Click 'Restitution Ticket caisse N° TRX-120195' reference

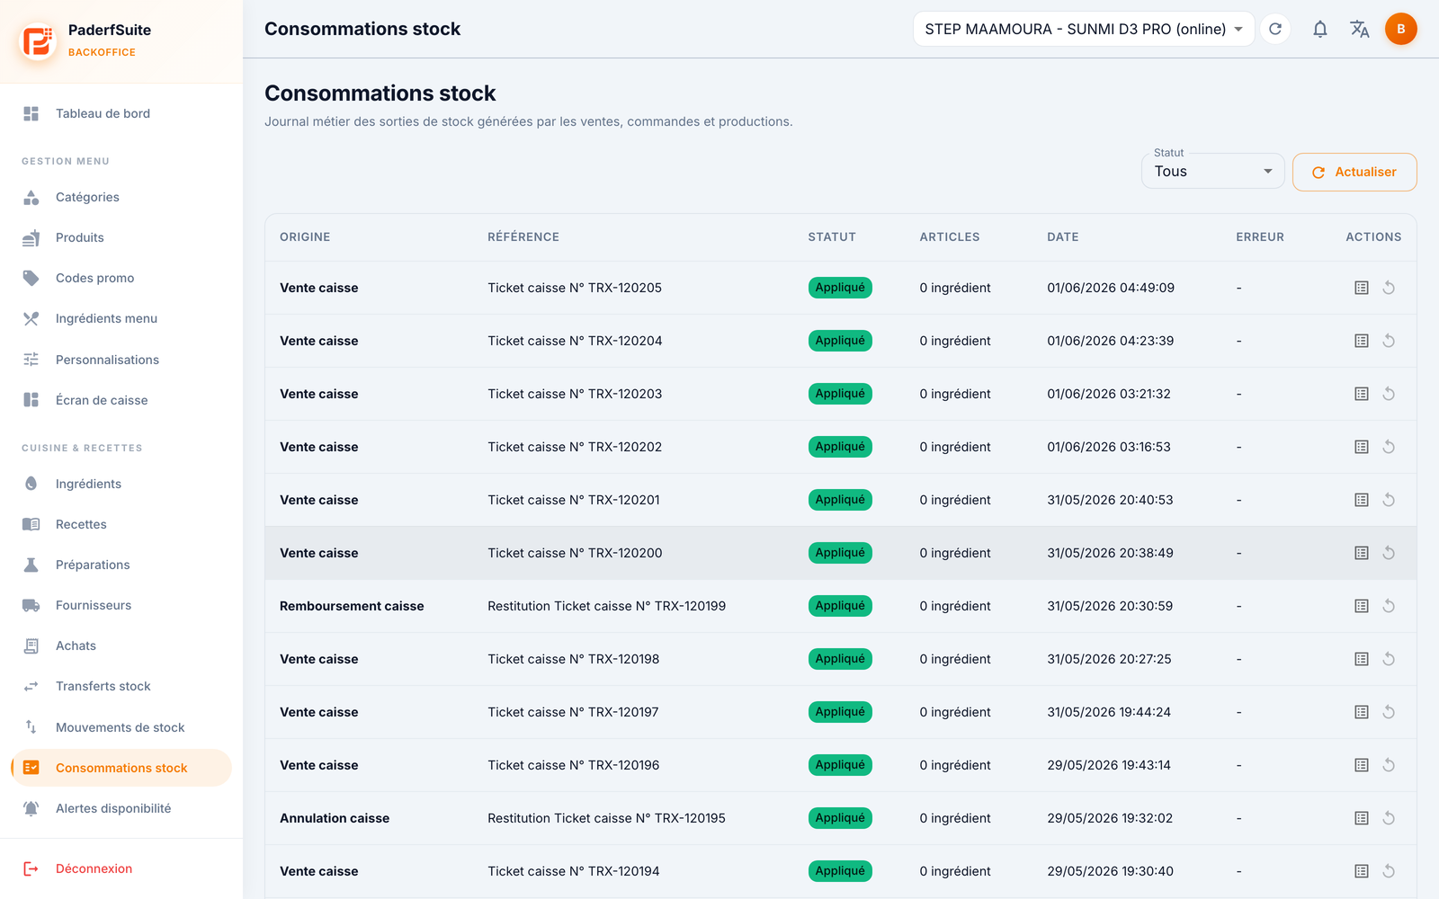(606, 818)
